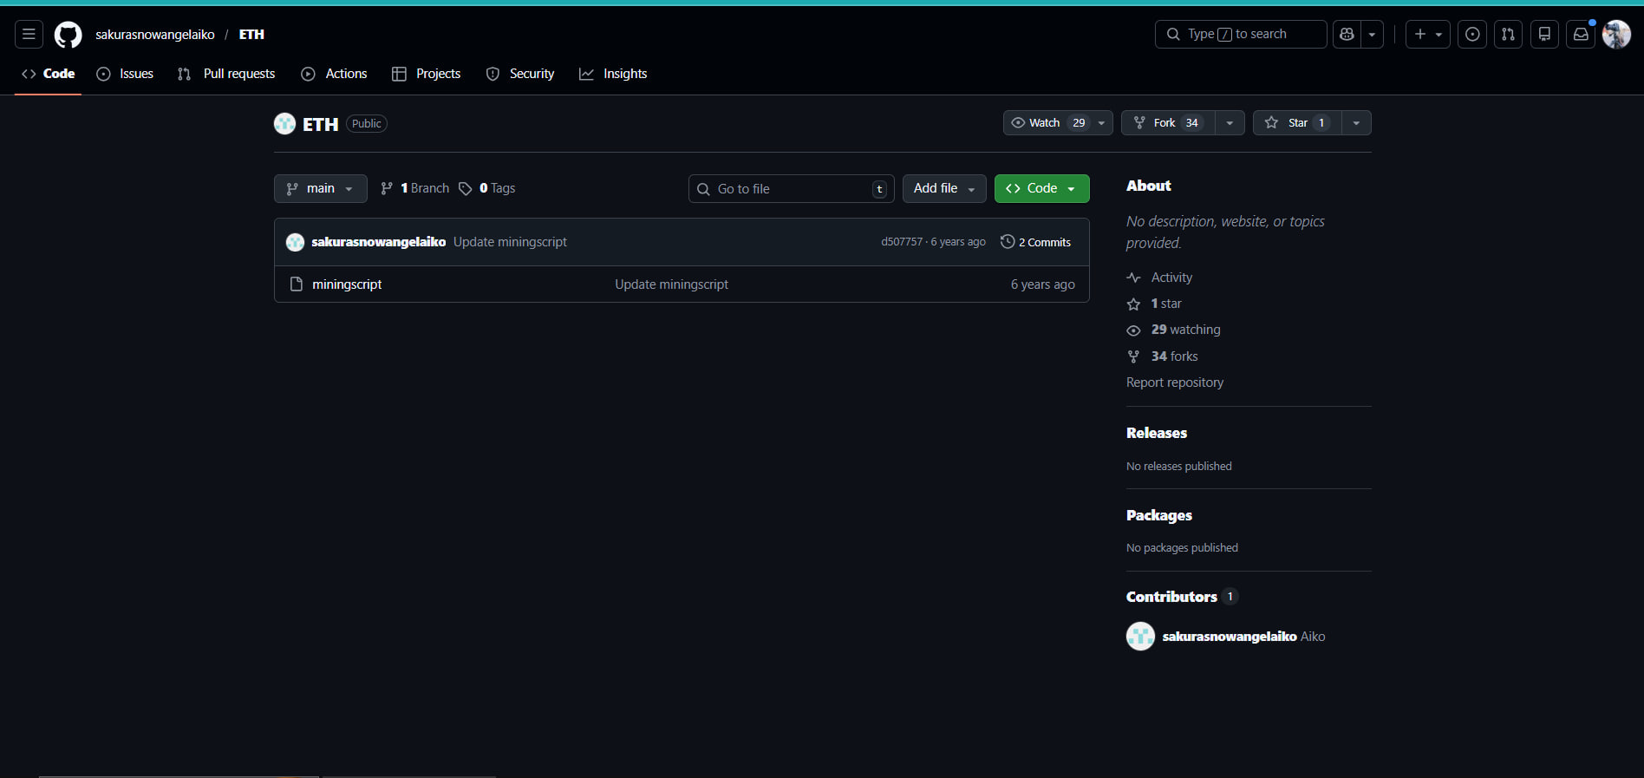The width and height of the screenshot is (1644, 778).
Task: Click the ETH repo avatar icon
Action: 284,124
